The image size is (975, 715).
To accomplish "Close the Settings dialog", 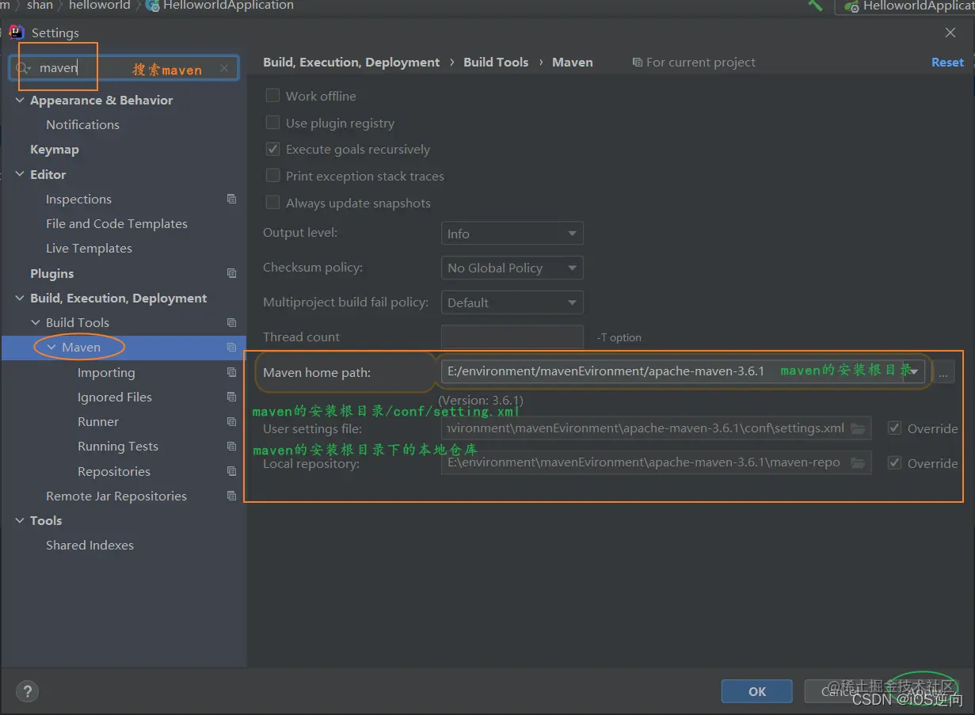I will click(950, 32).
